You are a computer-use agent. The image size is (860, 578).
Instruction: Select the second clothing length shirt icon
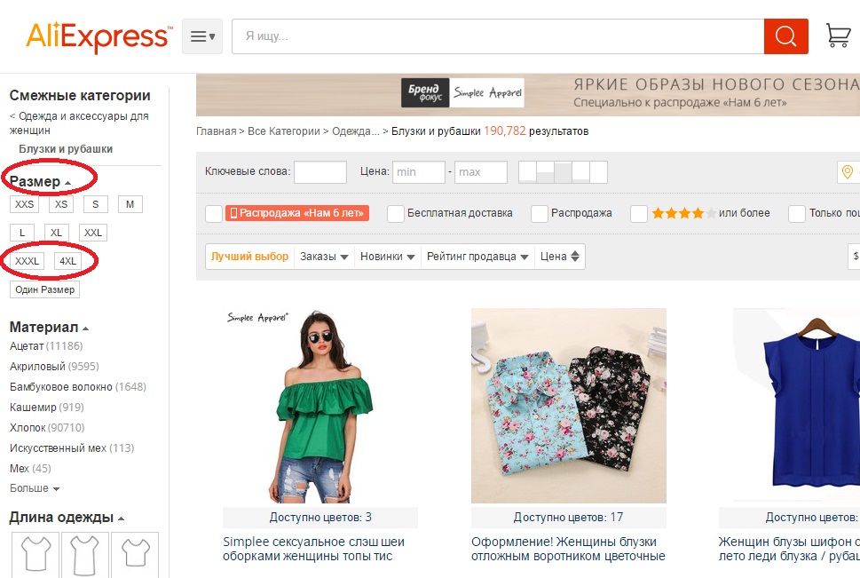(85, 554)
